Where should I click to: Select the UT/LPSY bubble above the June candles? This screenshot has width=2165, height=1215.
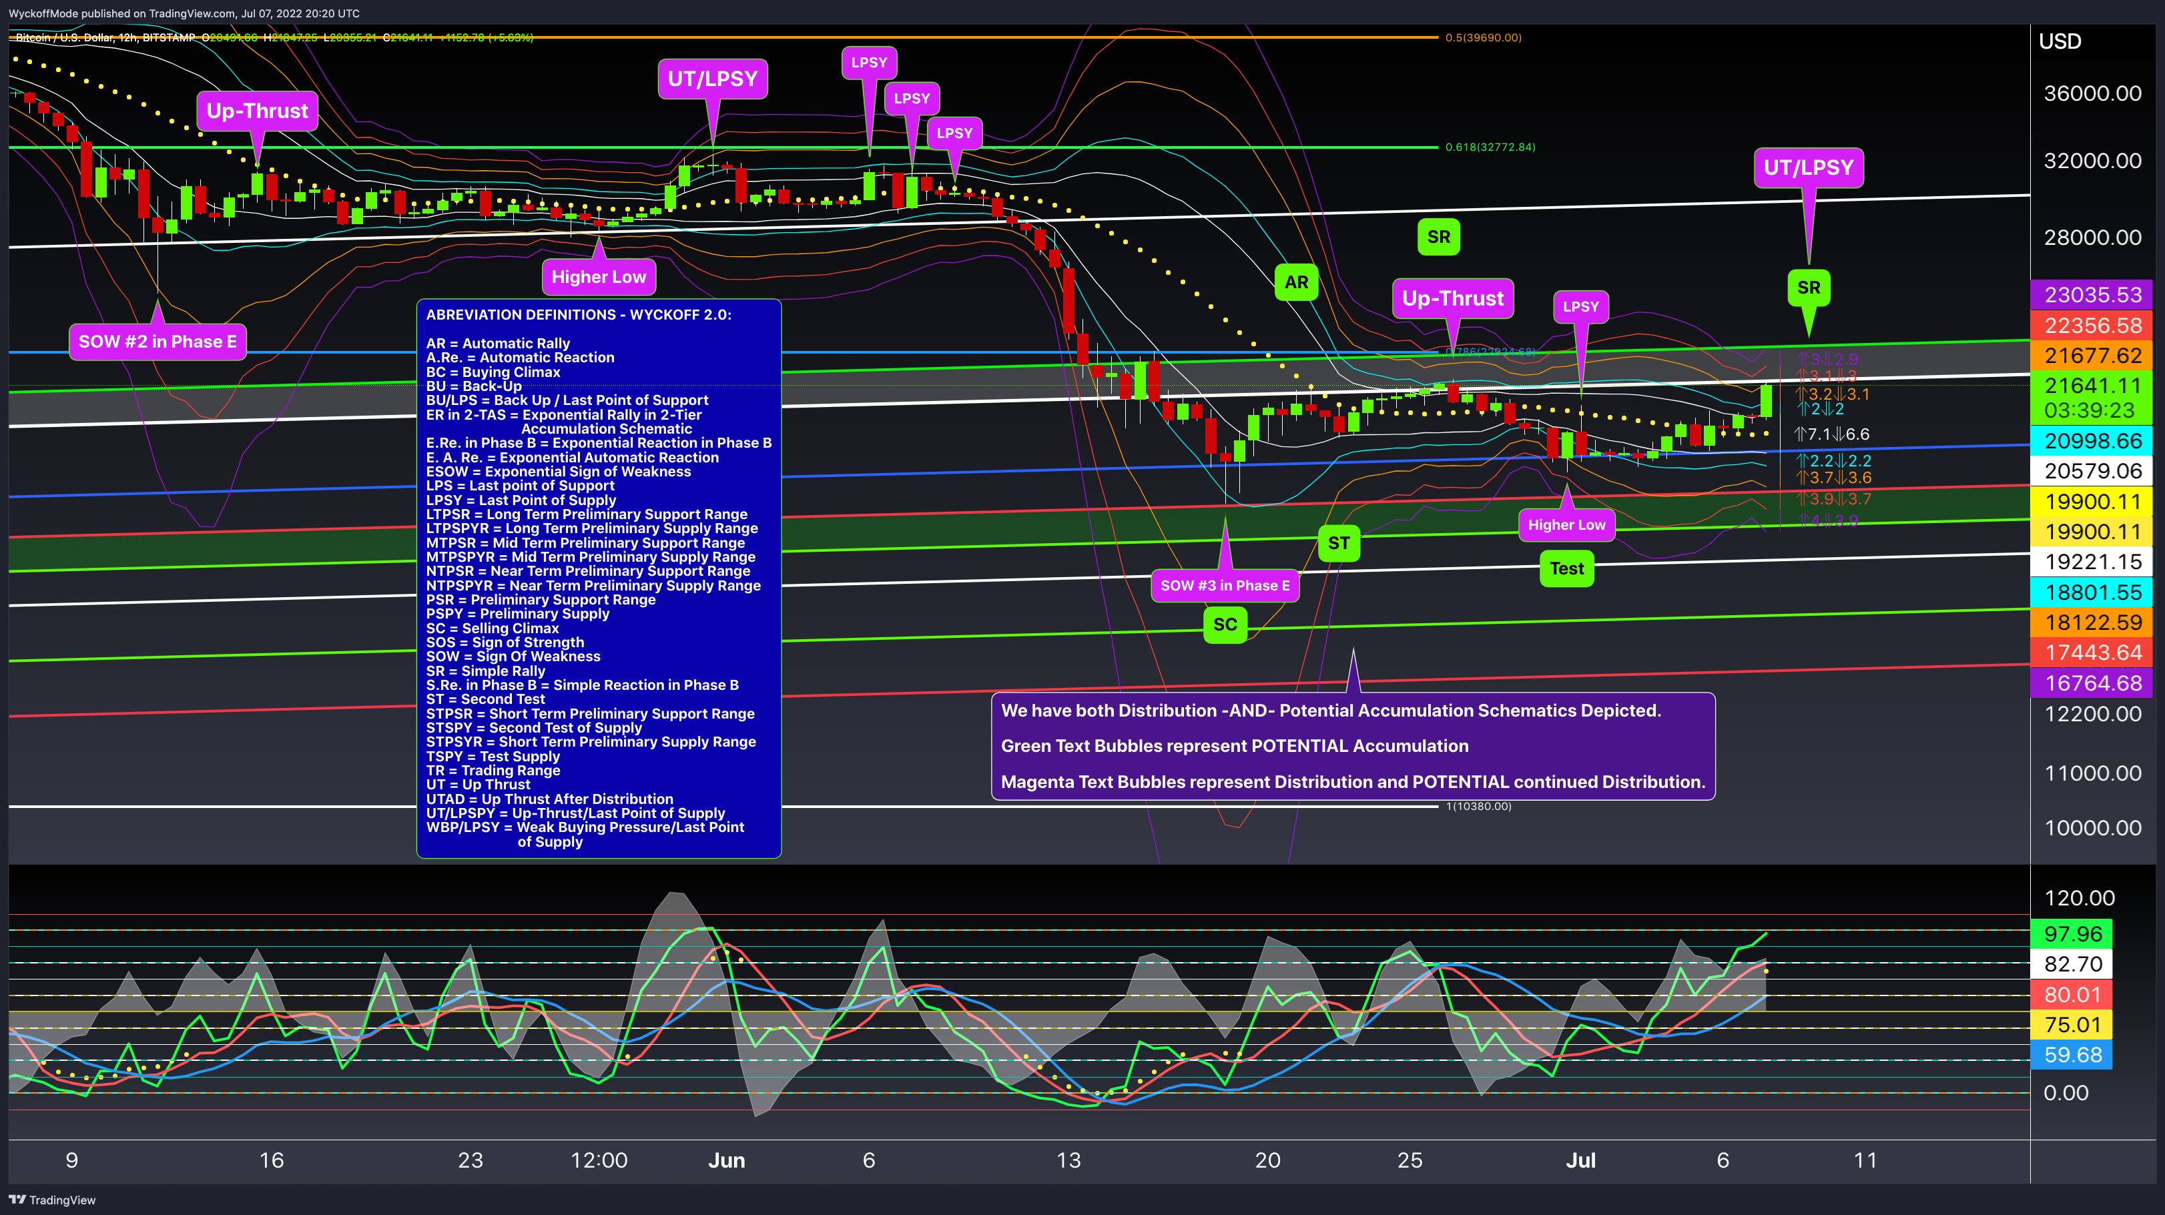713,79
